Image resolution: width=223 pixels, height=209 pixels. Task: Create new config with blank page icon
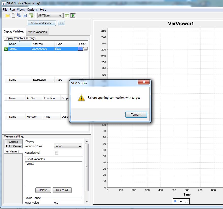(13, 16)
